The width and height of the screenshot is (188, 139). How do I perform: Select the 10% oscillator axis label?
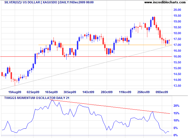[x=176, y=121]
